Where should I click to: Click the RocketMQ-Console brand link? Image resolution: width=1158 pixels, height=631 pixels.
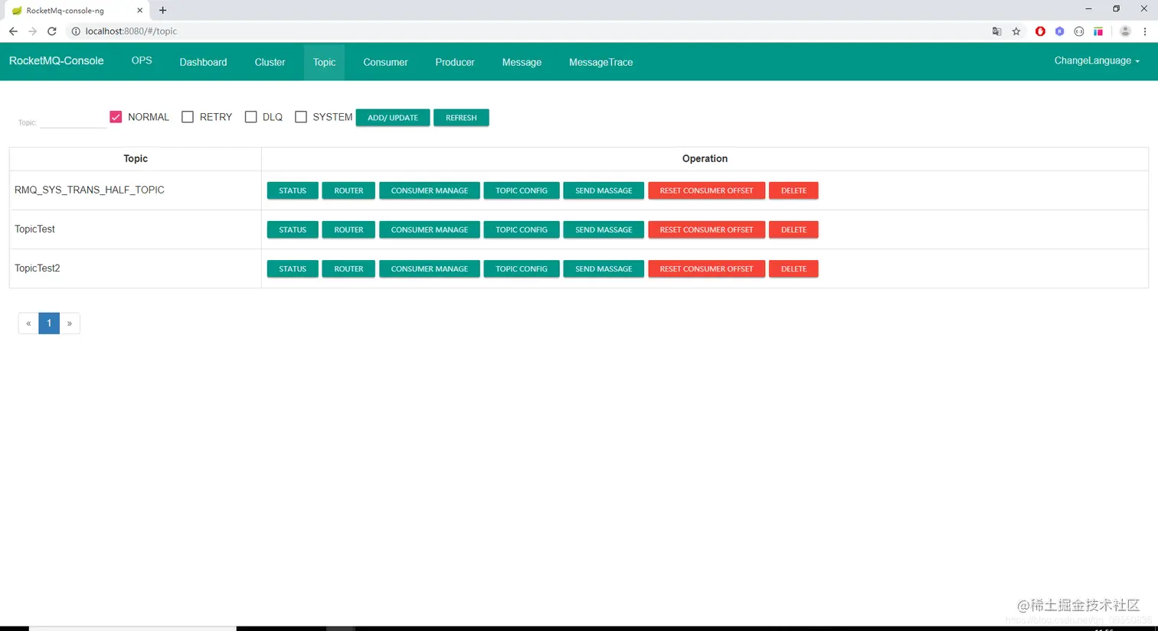(x=57, y=60)
